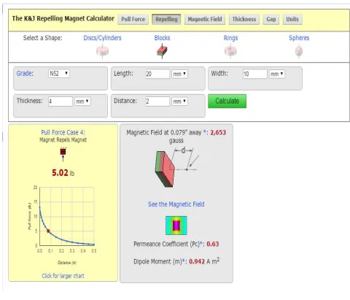Click the green Calculate button

pos(227,101)
